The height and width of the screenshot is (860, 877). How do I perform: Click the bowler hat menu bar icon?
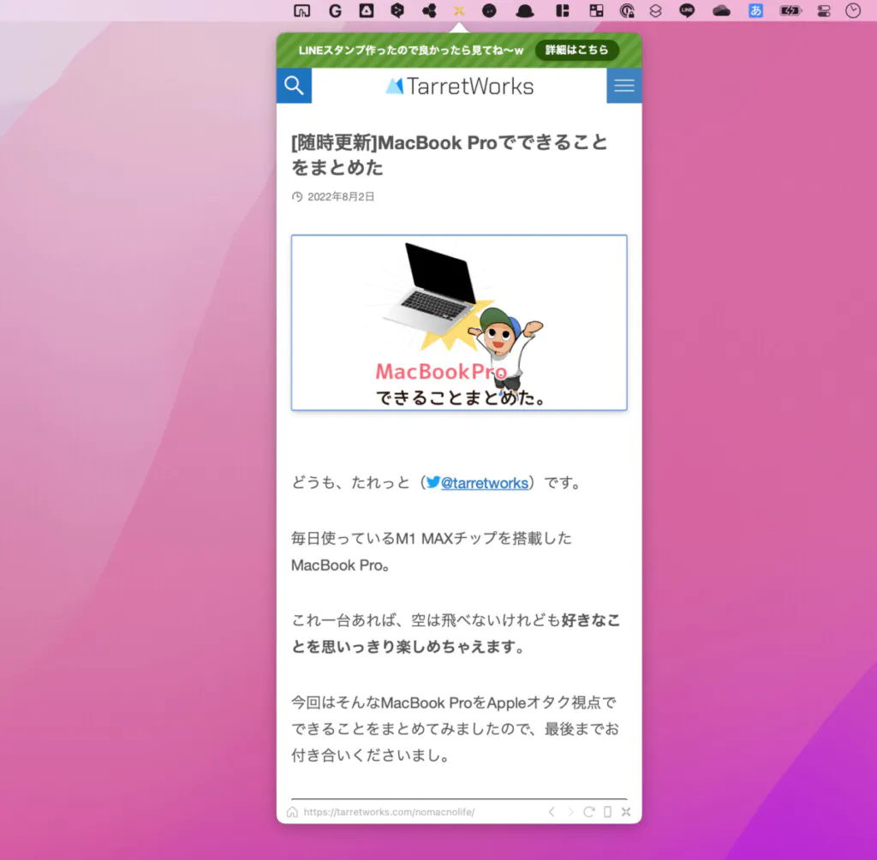525,10
